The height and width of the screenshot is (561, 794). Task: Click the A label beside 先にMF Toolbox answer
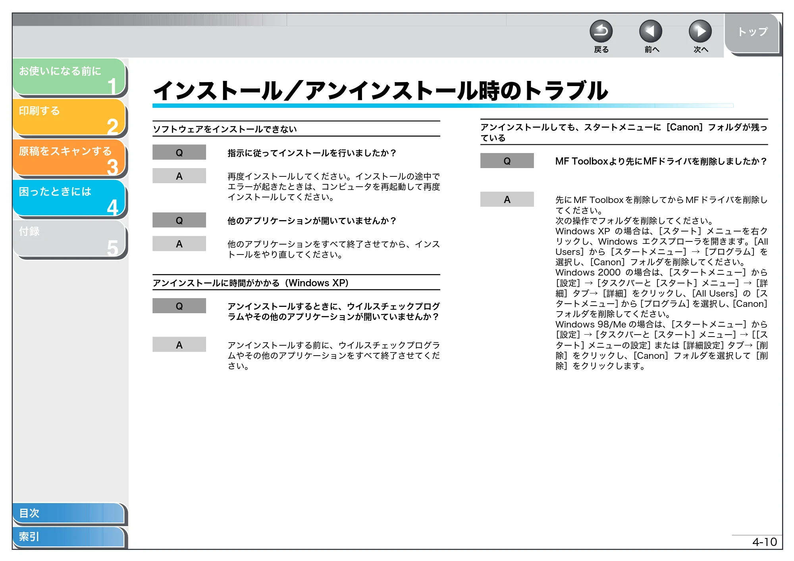(507, 199)
